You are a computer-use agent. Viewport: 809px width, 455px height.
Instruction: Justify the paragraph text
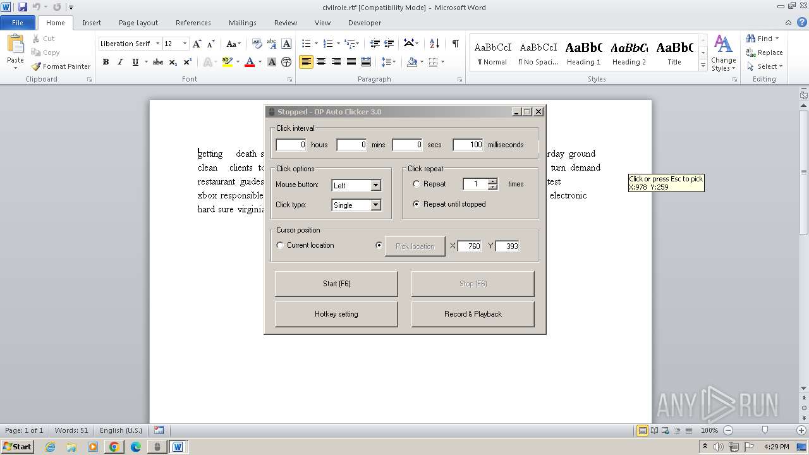pos(351,62)
